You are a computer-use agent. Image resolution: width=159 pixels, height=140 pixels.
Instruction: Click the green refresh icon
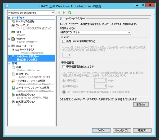tap(69, 12)
